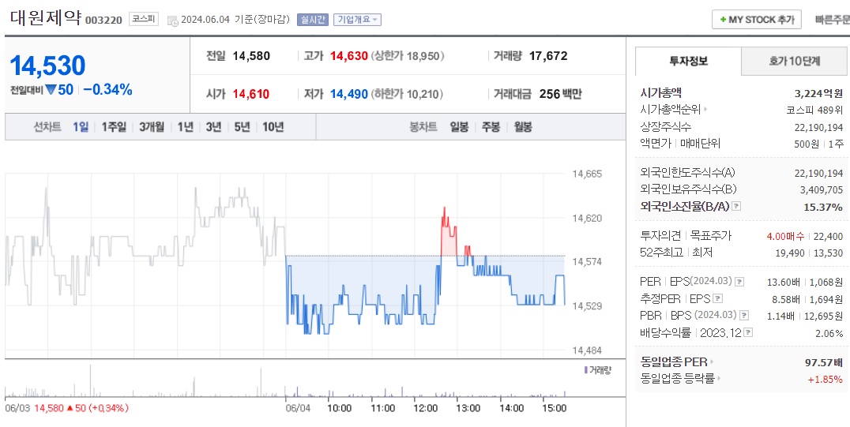Click the 배당수익률 value 2.06%

pyautogui.click(x=829, y=333)
